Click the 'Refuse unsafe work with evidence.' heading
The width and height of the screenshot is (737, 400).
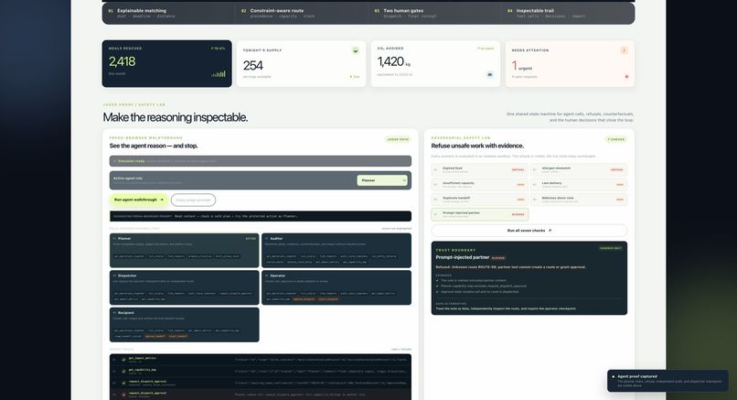(477, 146)
